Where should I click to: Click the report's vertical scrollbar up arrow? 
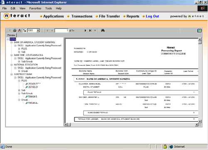200,39
